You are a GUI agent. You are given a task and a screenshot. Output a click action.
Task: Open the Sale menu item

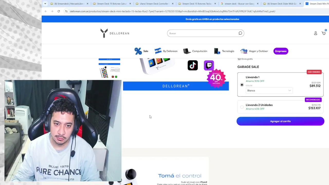pyautogui.click(x=141, y=51)
